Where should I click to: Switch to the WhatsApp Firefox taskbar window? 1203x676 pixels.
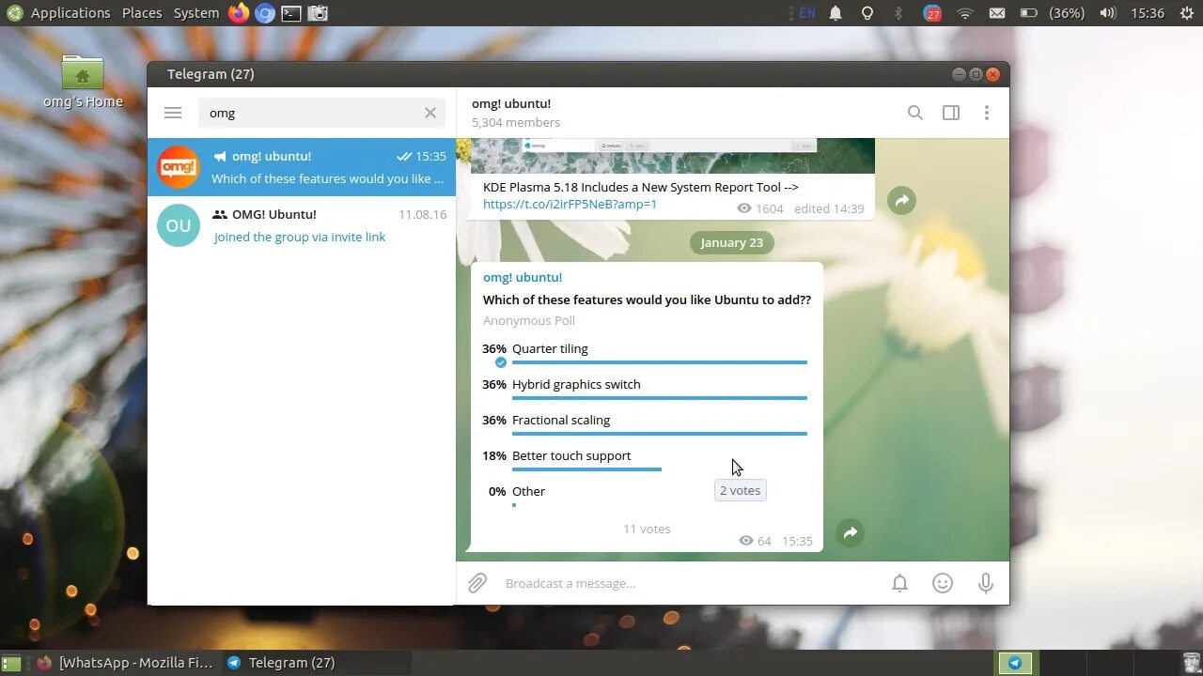125,663
